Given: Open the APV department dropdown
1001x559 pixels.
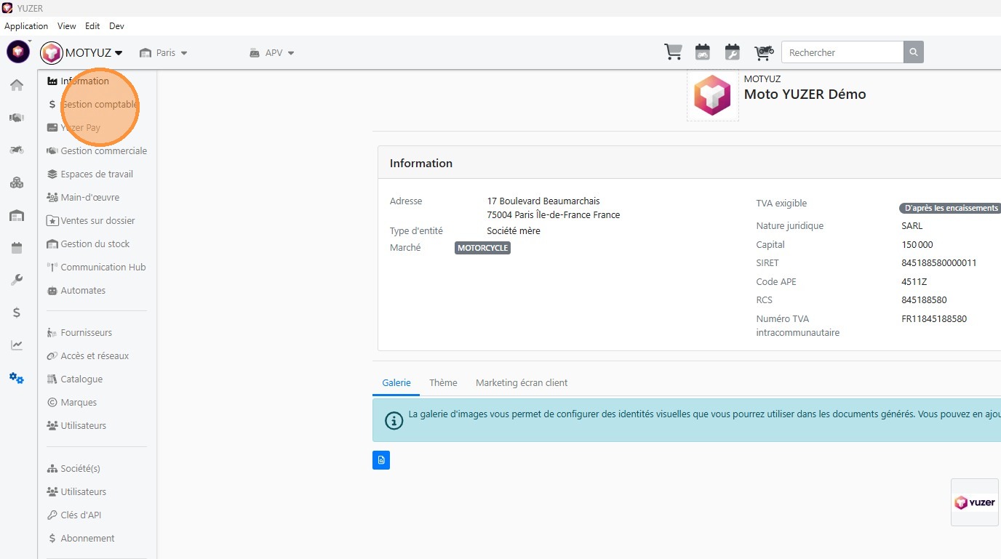Looking at the screenshot, I should 271,52.
